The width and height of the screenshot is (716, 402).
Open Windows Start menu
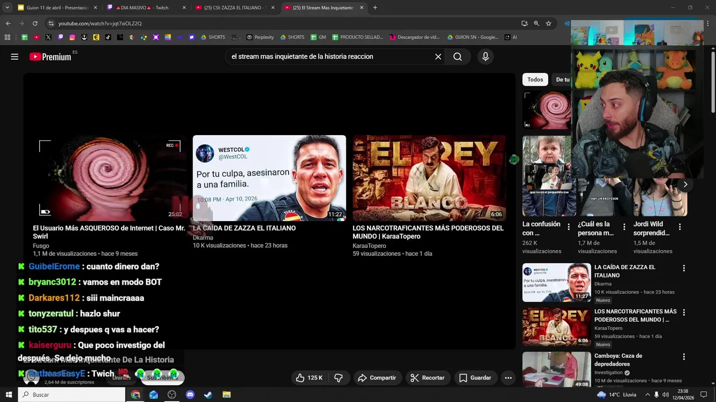[x=8, y=395]
